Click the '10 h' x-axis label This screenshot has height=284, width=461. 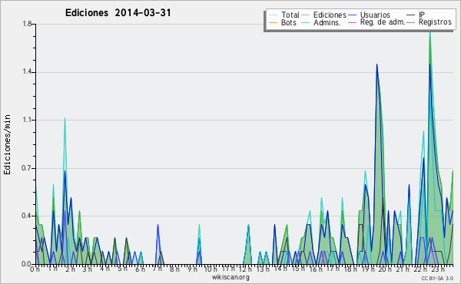click(211, 269)
